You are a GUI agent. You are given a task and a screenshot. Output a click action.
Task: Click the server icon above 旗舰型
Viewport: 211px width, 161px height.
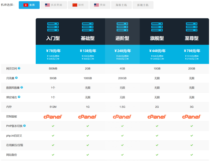[157, 27]
